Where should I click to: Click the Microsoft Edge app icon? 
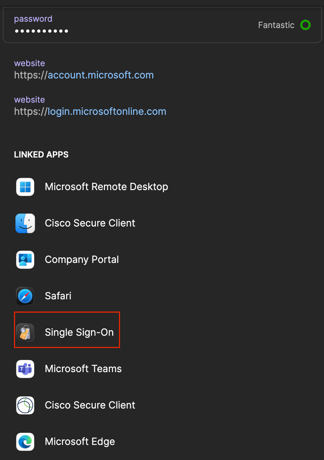pos(25,442)
